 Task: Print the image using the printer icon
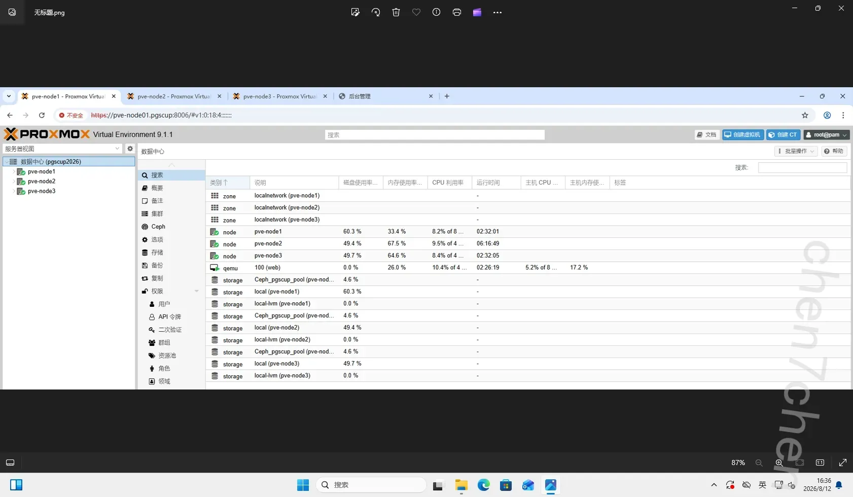[x=457, y=12]
